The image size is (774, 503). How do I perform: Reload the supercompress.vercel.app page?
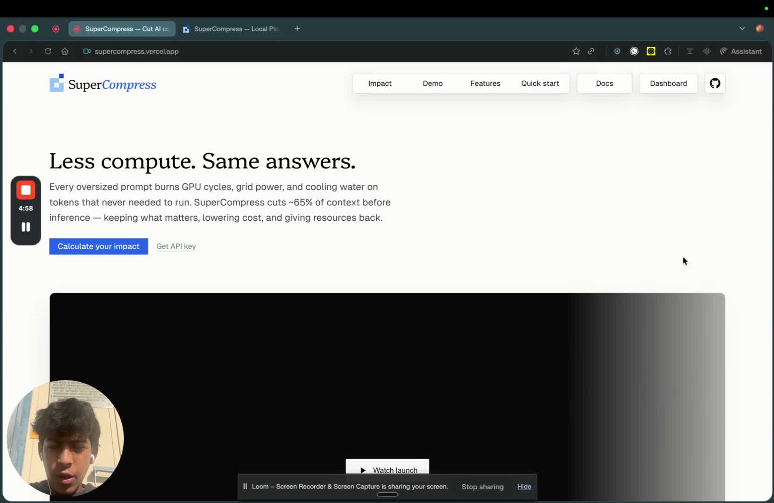(48, 51)
